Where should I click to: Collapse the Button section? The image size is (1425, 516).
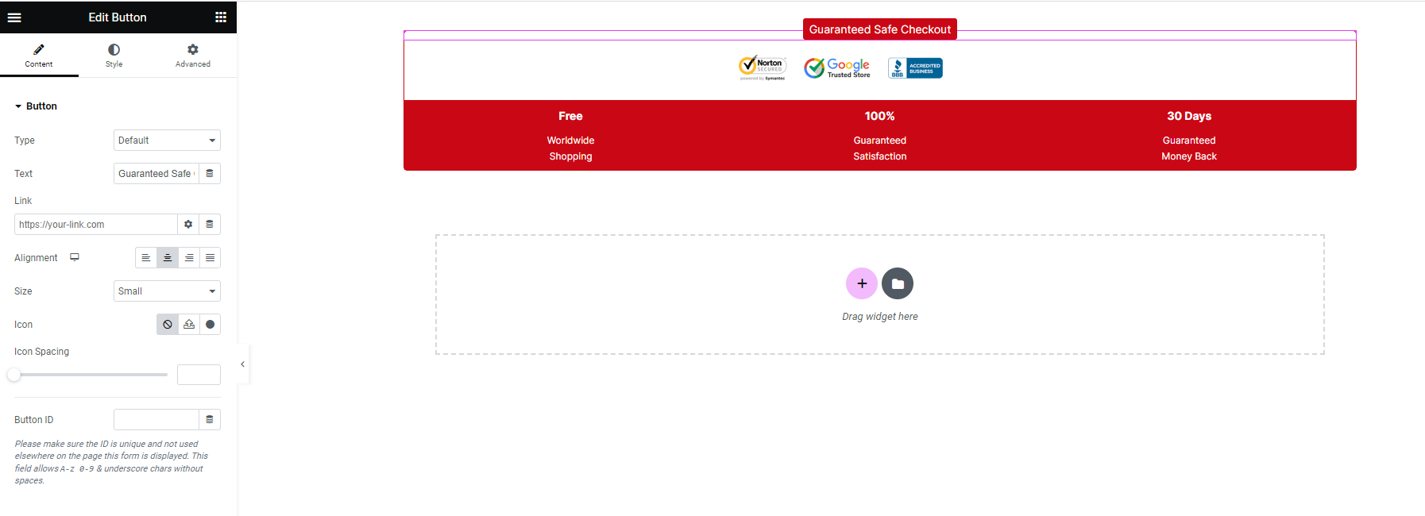[x=36, y=106]
